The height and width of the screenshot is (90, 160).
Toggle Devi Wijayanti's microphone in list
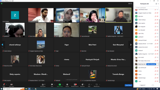pyautogui.click(x=155, y=26)
